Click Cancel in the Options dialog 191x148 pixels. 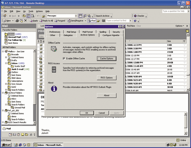point(102,113)
